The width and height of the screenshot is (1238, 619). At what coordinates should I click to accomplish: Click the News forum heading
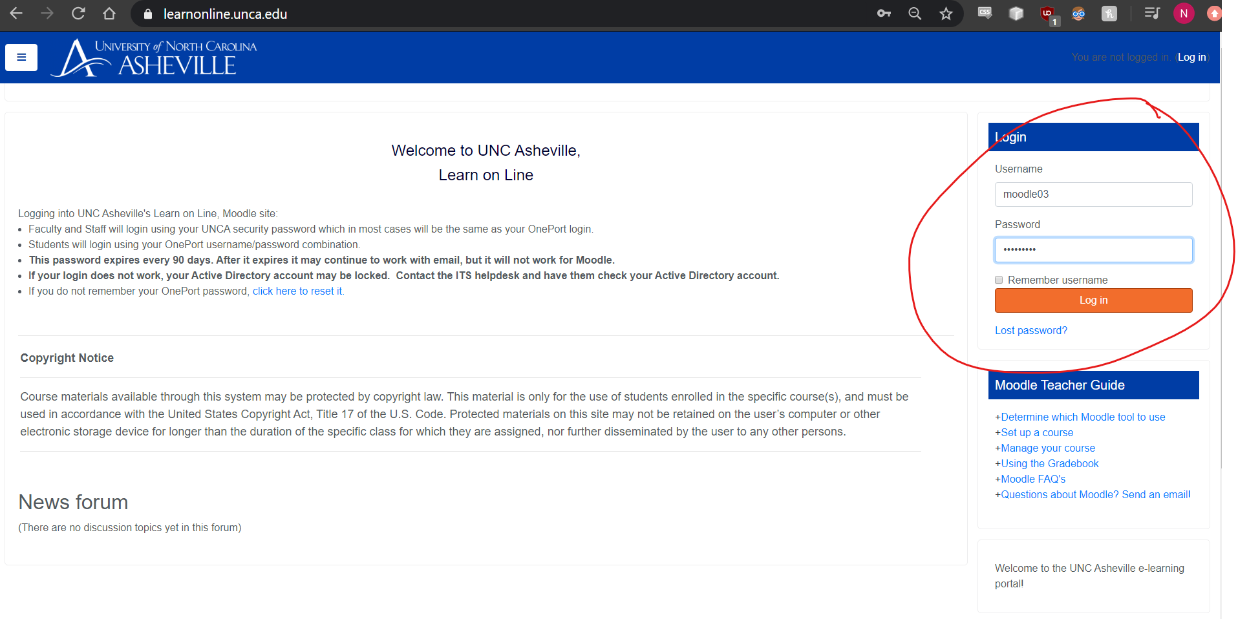[x=72, y=502]
